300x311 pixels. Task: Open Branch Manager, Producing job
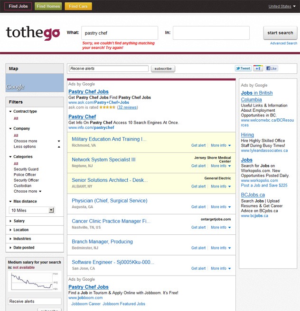tap(102, 241)
